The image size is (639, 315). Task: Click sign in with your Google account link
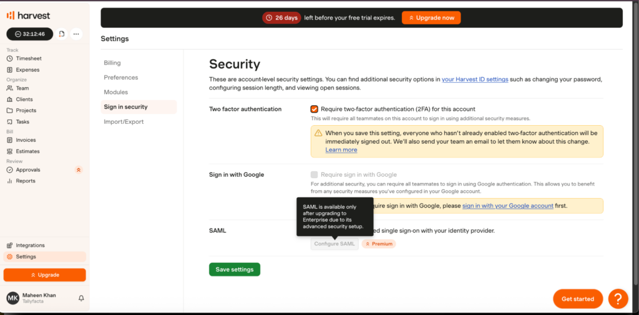click(x=508, y=205)
